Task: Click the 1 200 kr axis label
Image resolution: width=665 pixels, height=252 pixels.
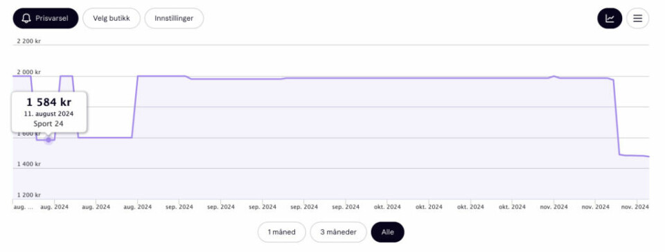Action: point(29,195)
